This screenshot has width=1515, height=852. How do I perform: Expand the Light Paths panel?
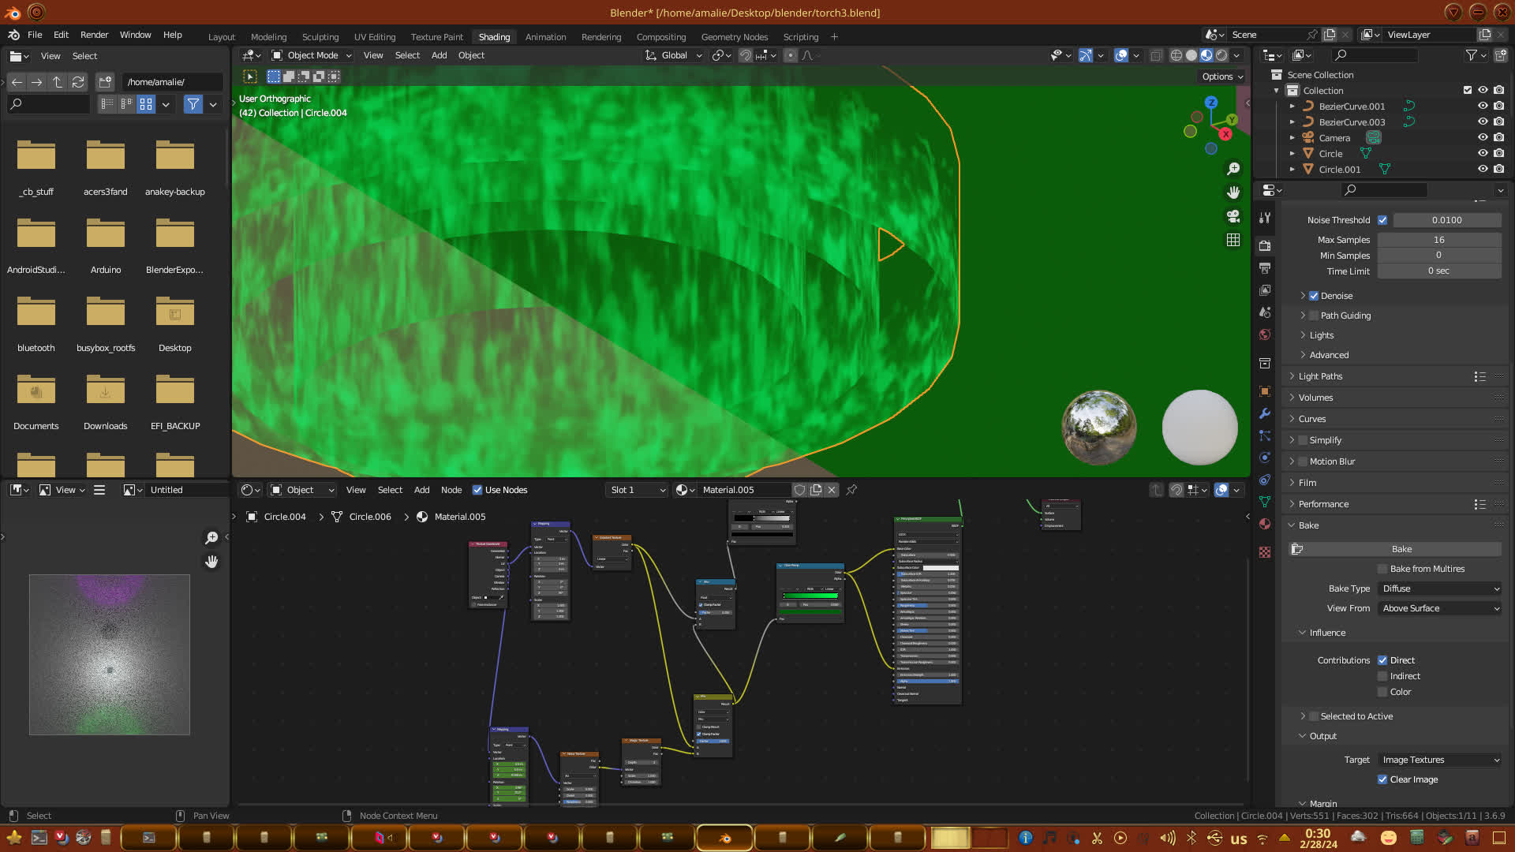coord(1320,376)
